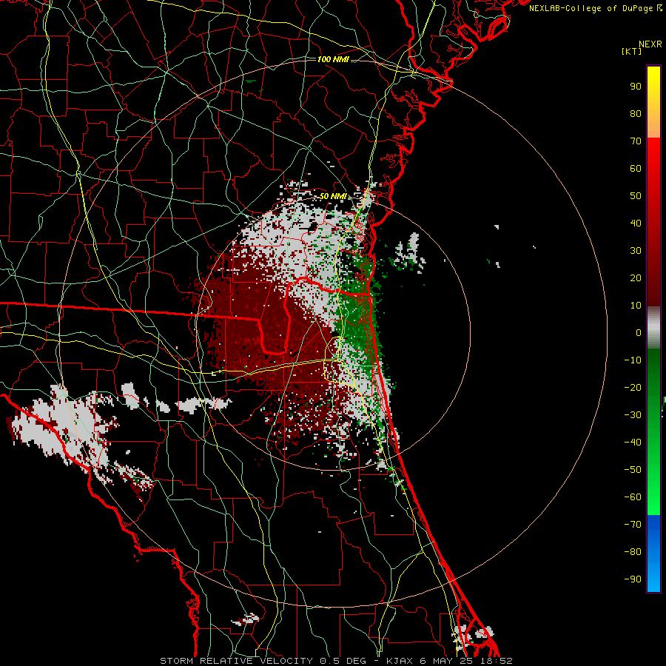Click the -60 value on the velocity scale
Image resolution: width=666 pixels, height=666 pixels.
click(633, 497)
